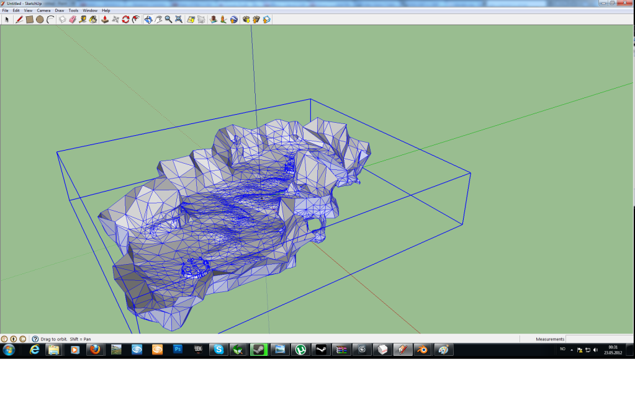This screenshot has width=635, height=403.
Task: Select the Move tool
Action: 115,19
